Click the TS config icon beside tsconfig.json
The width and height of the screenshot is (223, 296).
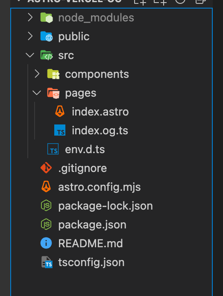click(x=47, y=262)
